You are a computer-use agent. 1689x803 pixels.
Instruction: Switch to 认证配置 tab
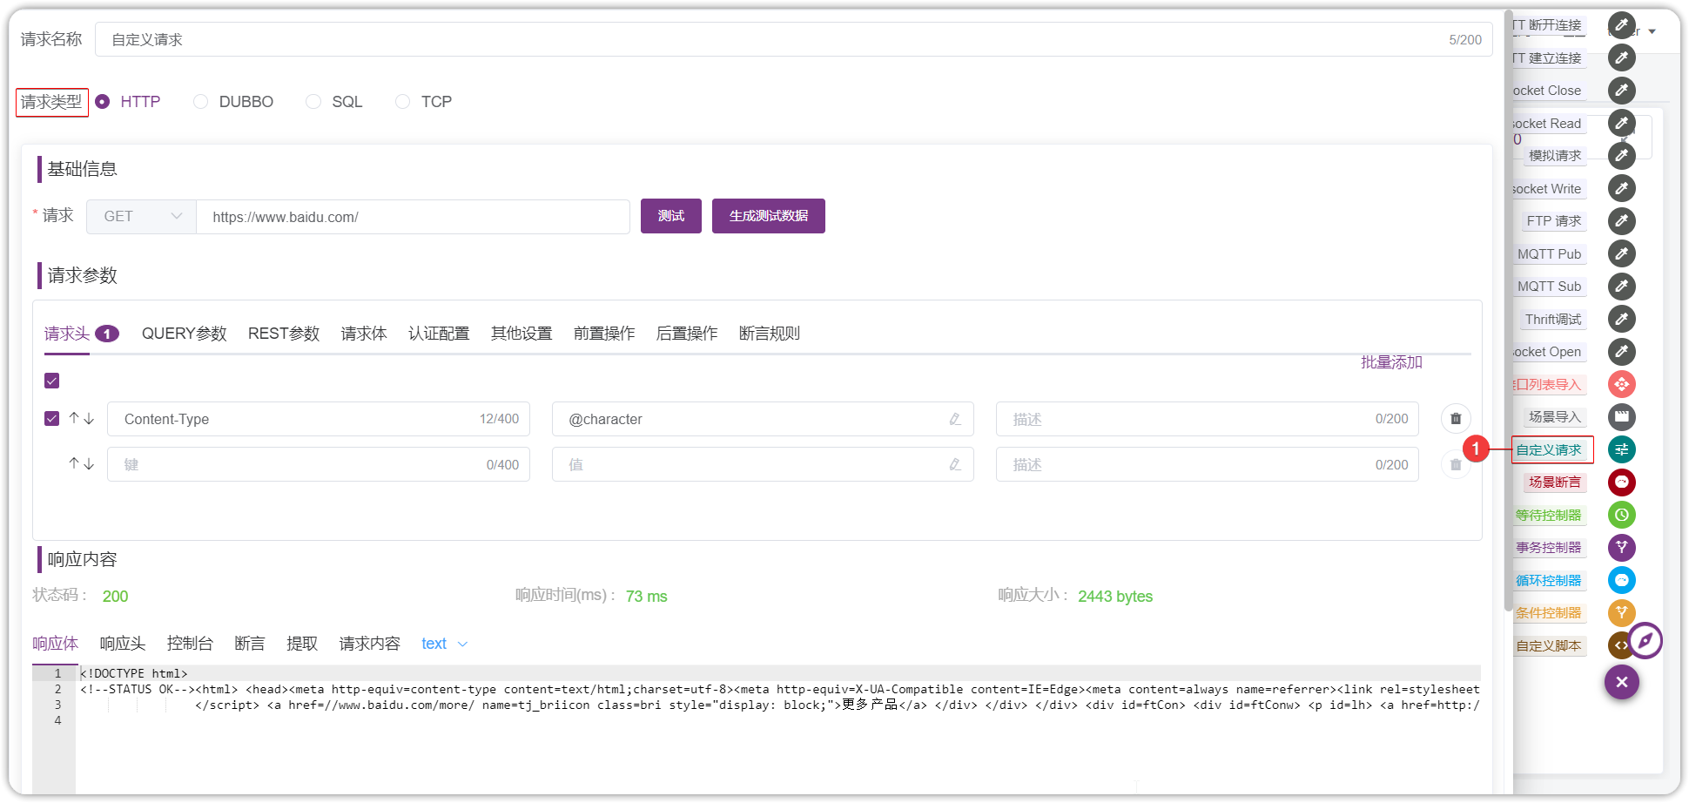tap(439, 334)
